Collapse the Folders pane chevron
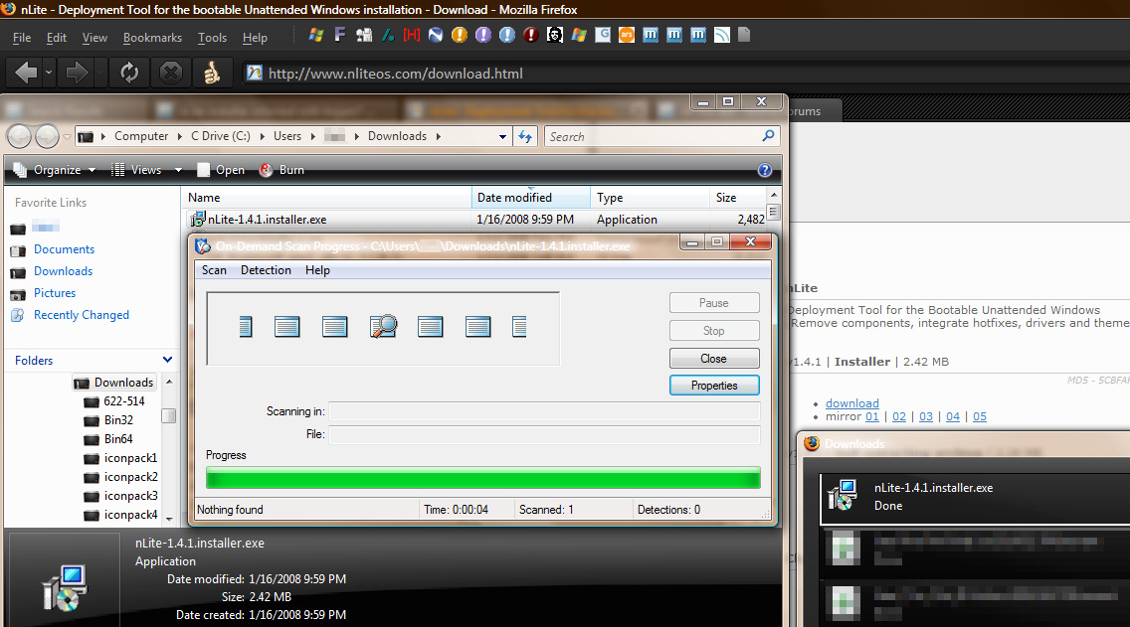 167,360
